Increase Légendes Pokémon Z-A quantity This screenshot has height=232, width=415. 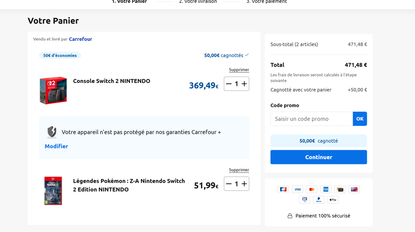pyautogui.click(x=244, y=184)
